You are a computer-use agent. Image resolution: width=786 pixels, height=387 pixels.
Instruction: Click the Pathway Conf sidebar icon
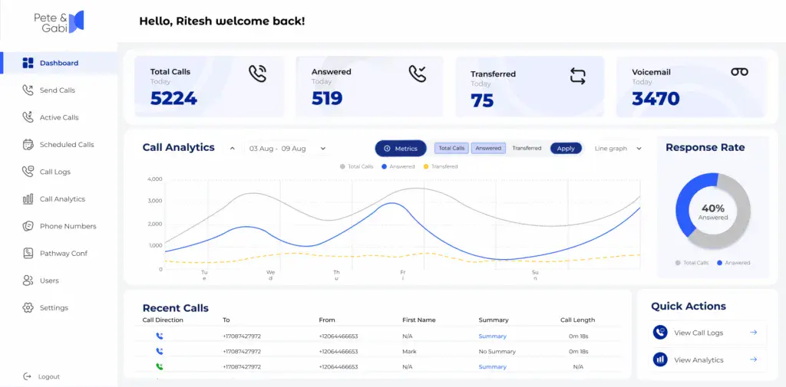tap(28, 254)
